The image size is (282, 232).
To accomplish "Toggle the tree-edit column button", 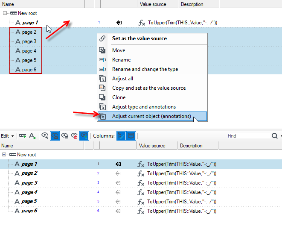I will pyautogui.click(x=121, y=136).
